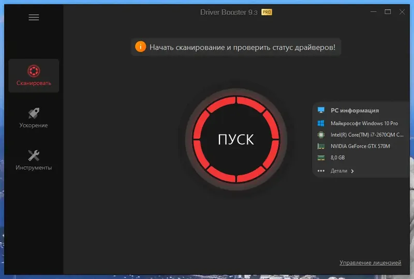Click Начать сканирование notification text
414x279 pixels.
pyautogui.click(x=242, y=47)
